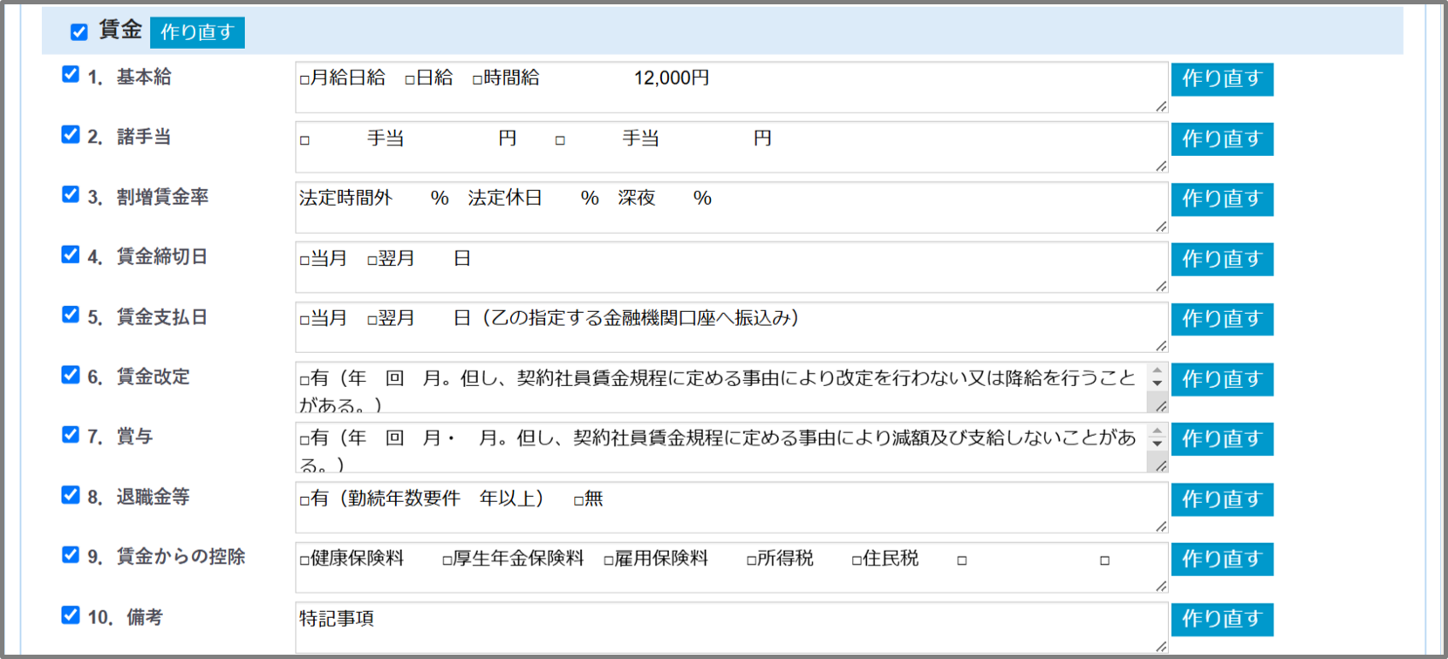Image resolution: width=1448 pixels, height=659 pixels.
Task: Click the 賃金改定 scrollbar down arrow
Action: coord(1158,384)
